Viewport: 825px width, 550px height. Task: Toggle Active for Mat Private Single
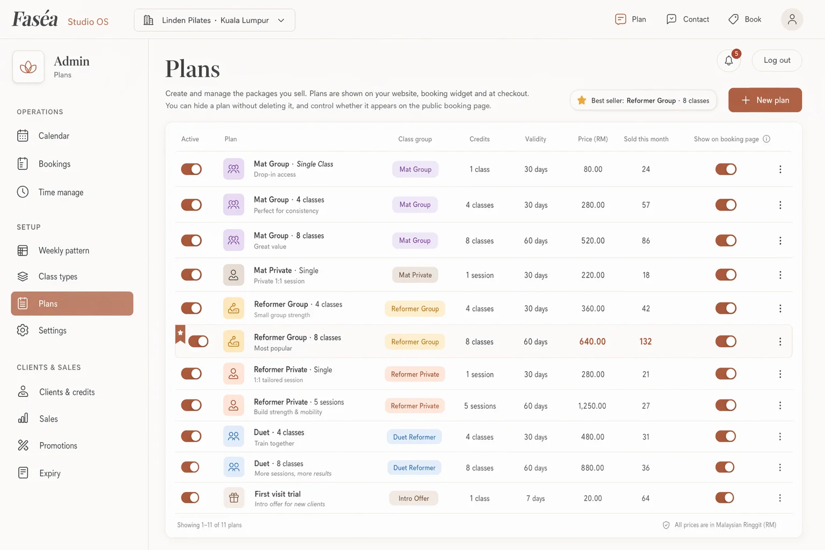click(x=191, y=275)
